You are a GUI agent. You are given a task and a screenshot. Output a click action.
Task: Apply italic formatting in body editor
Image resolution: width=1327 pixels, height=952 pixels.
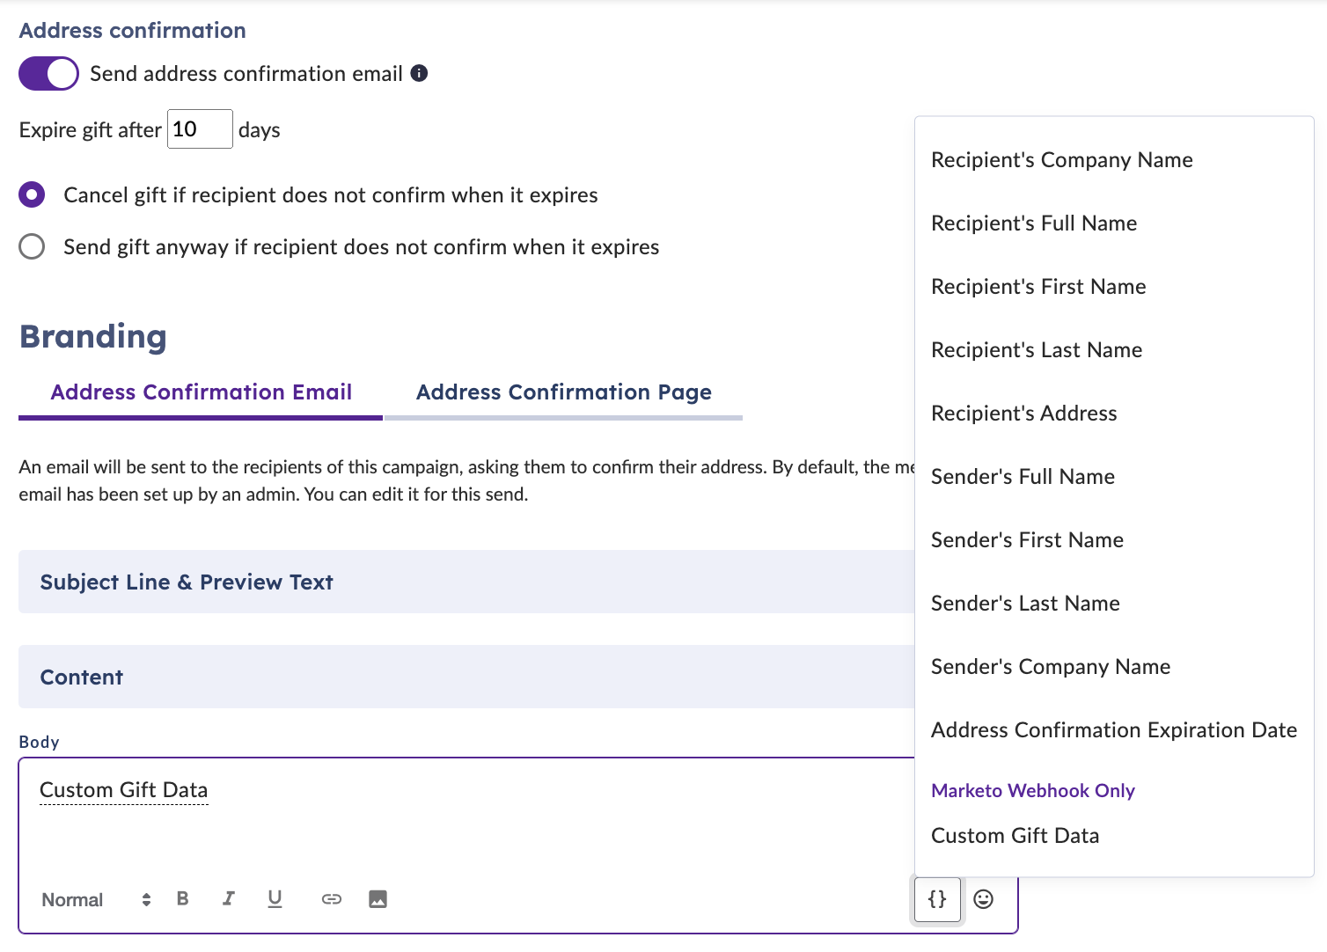(229, 898)
